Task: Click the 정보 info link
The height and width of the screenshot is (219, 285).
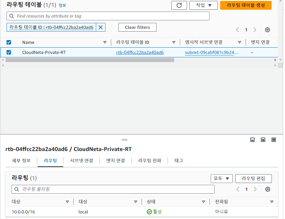Action: click(x=62, y=5)
